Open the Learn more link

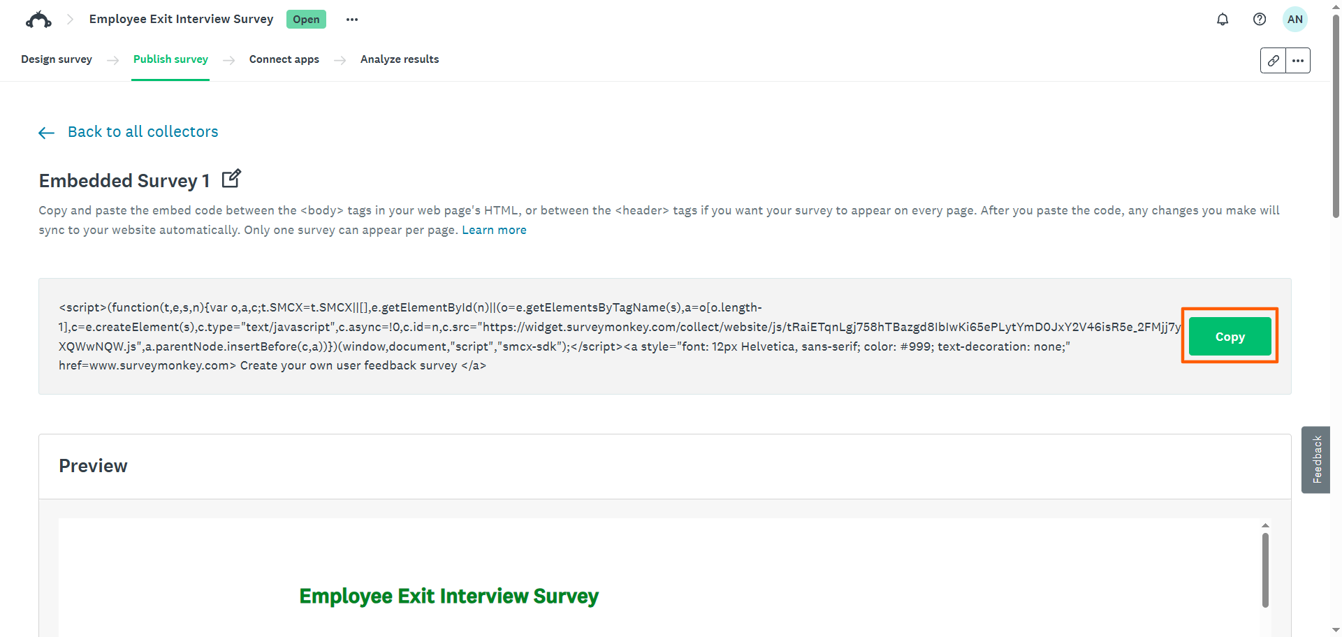[x=494, y=230]
